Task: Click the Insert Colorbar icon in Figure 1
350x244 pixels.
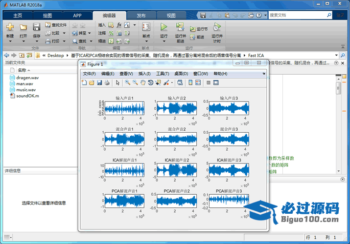Action: [190, 83]
